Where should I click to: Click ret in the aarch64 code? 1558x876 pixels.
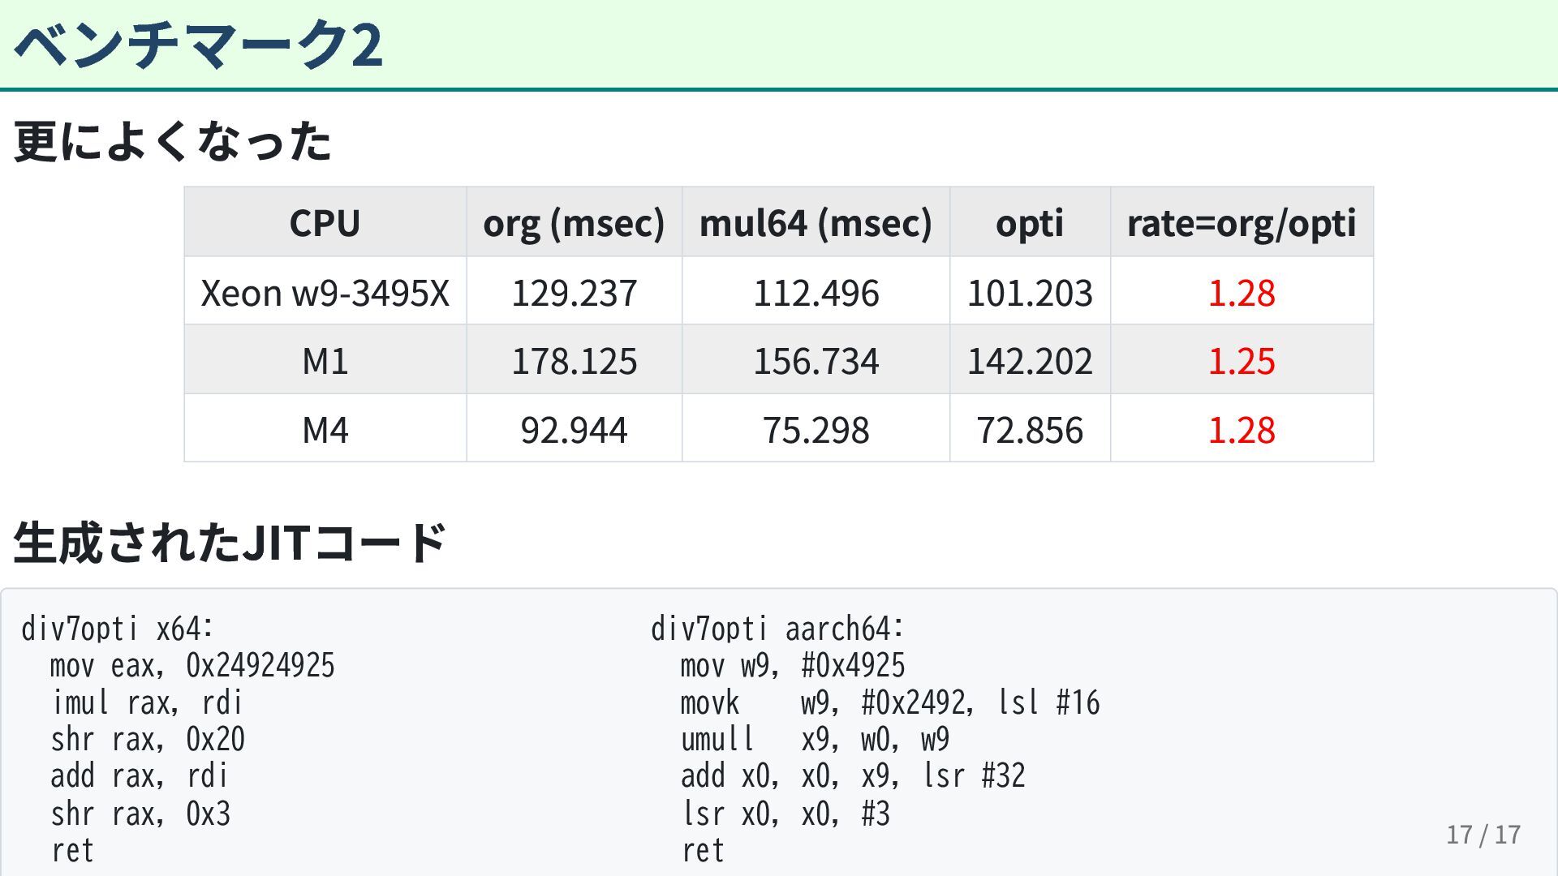click(x=703, y=851)
